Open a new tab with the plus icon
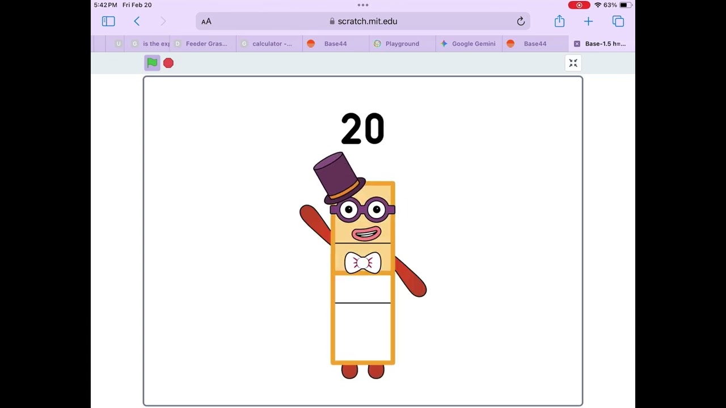 [x=588, y=22]
